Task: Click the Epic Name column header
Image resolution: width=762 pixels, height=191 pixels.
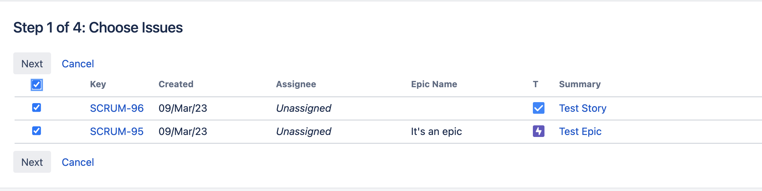Action: [x=434, y=84]
